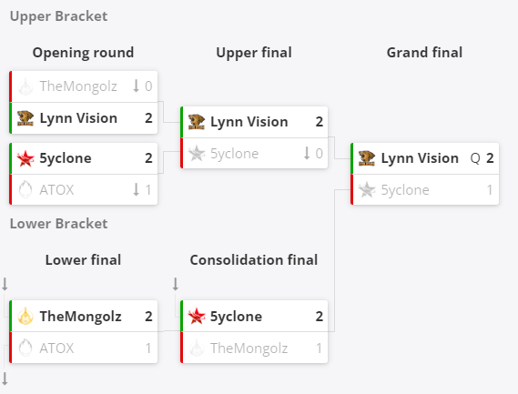Click Lynn Vision logo in Opening round
This screenshot has height=394, width=518.
[25, 118]
